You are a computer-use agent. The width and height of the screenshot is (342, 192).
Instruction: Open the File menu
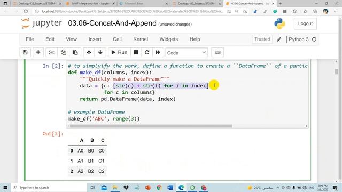30,39
